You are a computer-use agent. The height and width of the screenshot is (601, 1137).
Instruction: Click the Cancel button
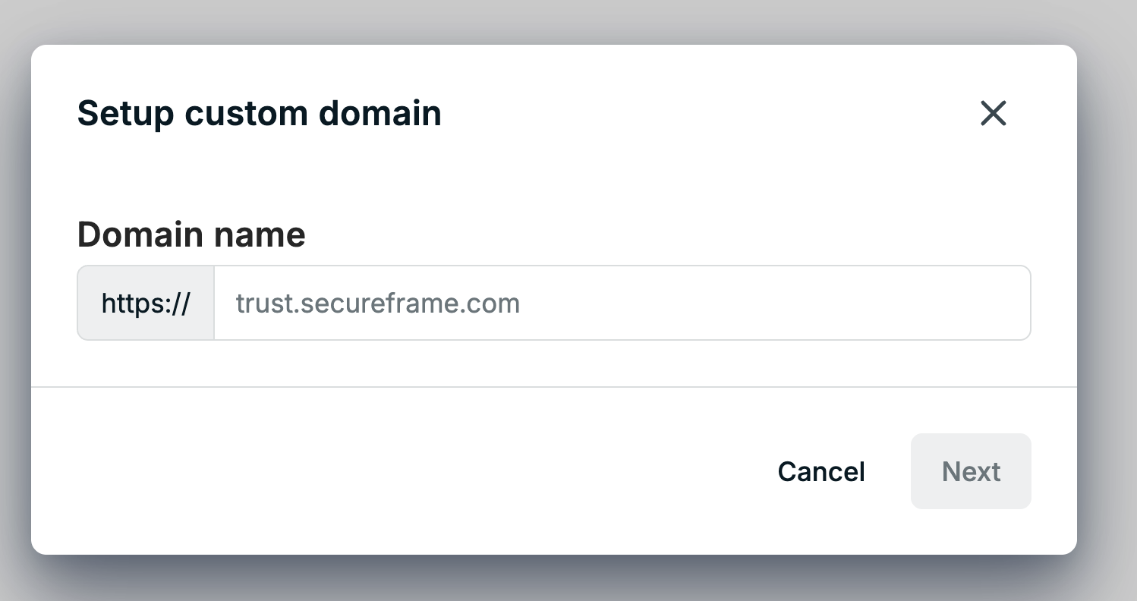[821, 471]
